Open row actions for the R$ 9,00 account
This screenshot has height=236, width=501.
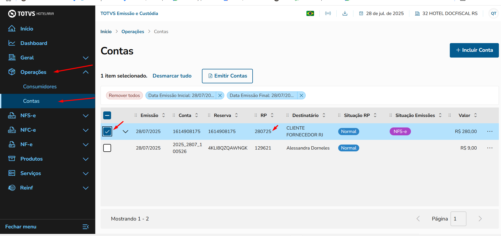490,148
